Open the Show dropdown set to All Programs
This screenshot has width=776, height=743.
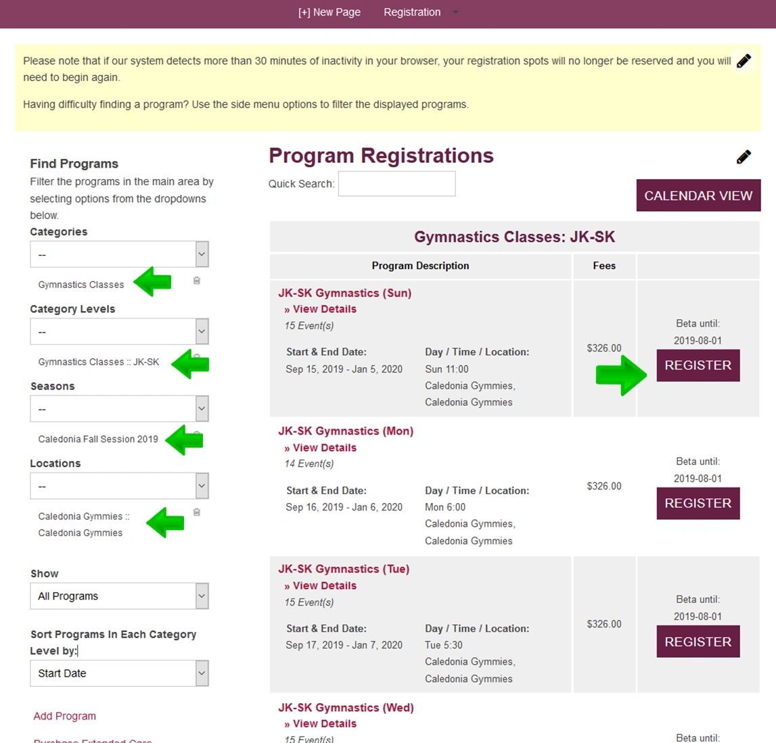(x=119, y=596)
